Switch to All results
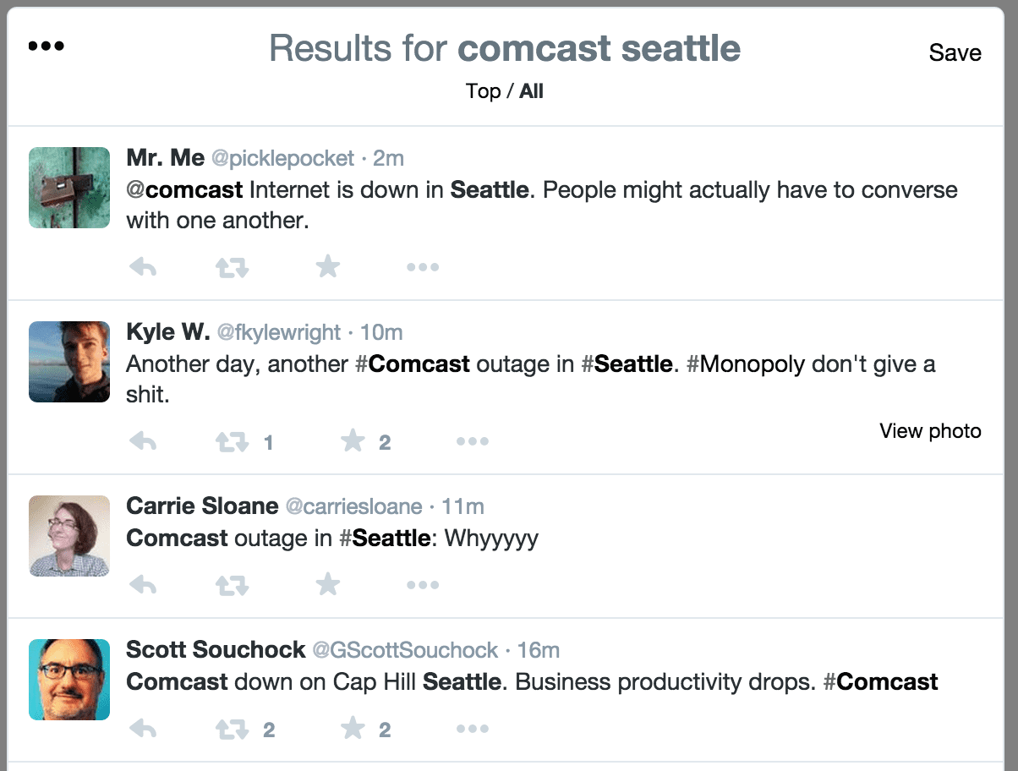Screen dimensions: 1018x771 (531, 91)
